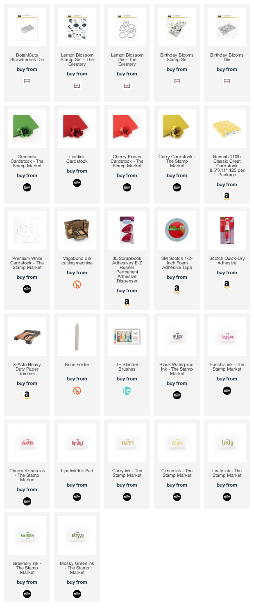Open the 3M Scotch Foam Adhesive Tape image
Viewport: 254px width, 610px height.
[x=177, y=230]
